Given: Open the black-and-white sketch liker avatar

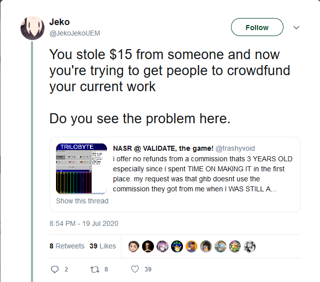Looking at the screenshot, I should point(249,246).
